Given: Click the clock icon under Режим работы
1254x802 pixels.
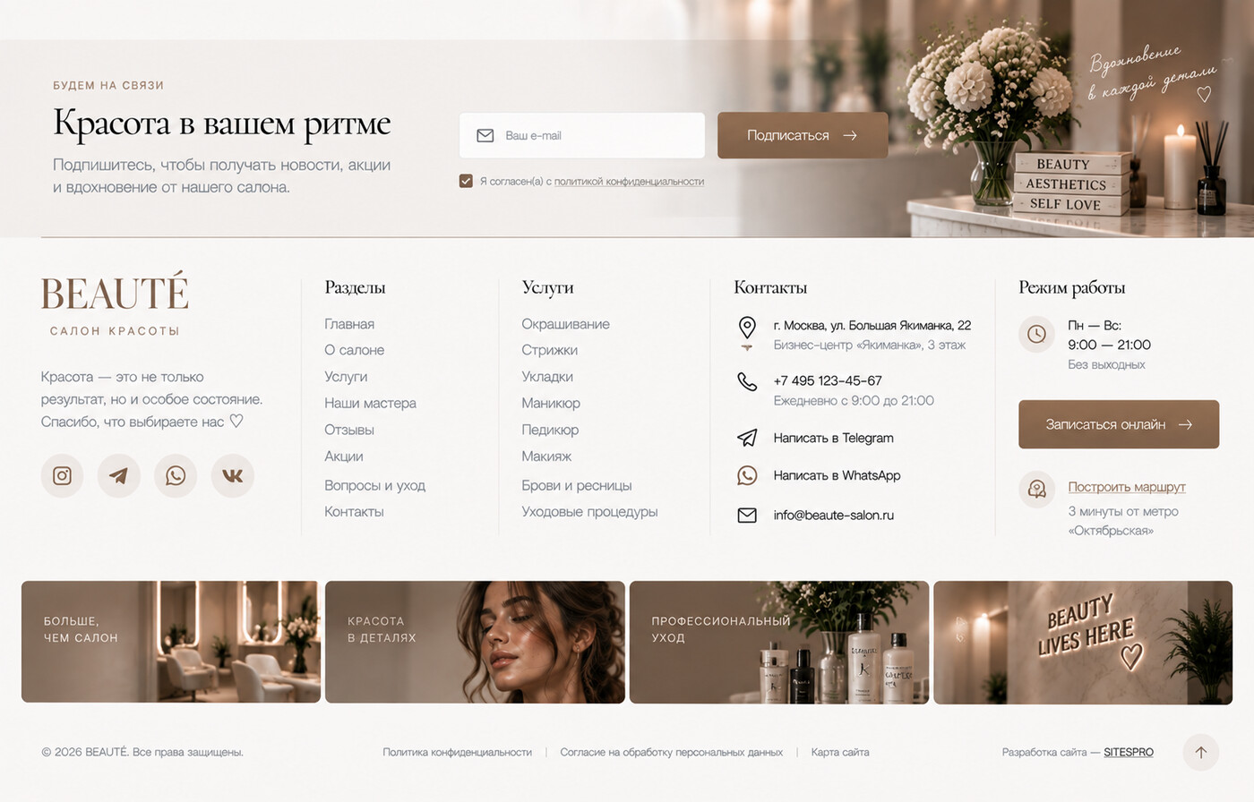Looking at the screenshot, I should pos(1036,334).
